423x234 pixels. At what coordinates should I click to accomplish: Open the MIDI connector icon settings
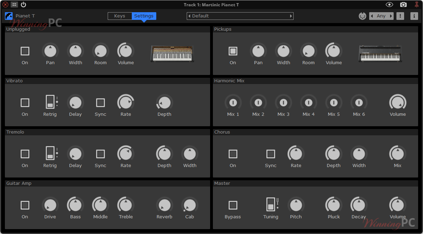click(363, 16)
